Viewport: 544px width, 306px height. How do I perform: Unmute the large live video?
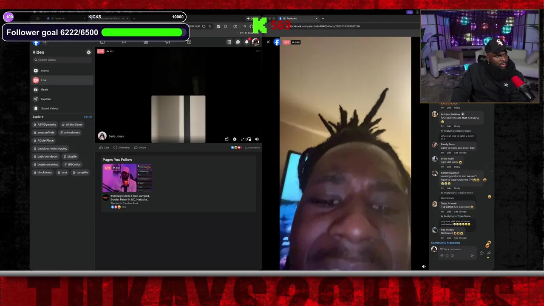pyautogui.click(x=424, y=266)
